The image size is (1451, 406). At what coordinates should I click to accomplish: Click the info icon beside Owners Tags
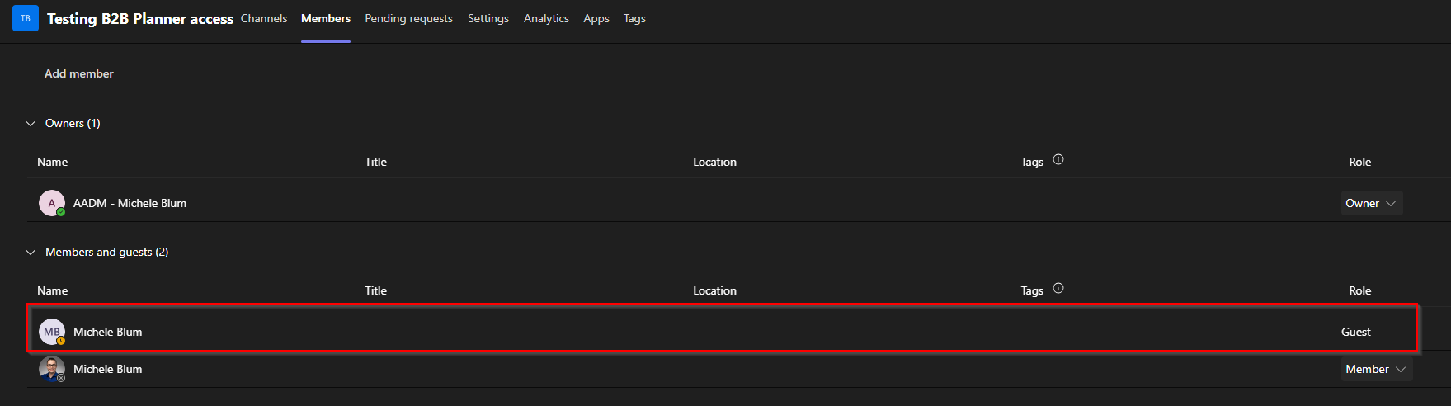click(x=1058, y=160)
